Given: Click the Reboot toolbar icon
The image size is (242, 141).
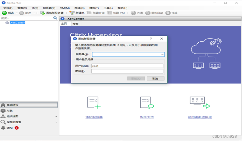Looking at the screenshot, I should tap(148, 13).
